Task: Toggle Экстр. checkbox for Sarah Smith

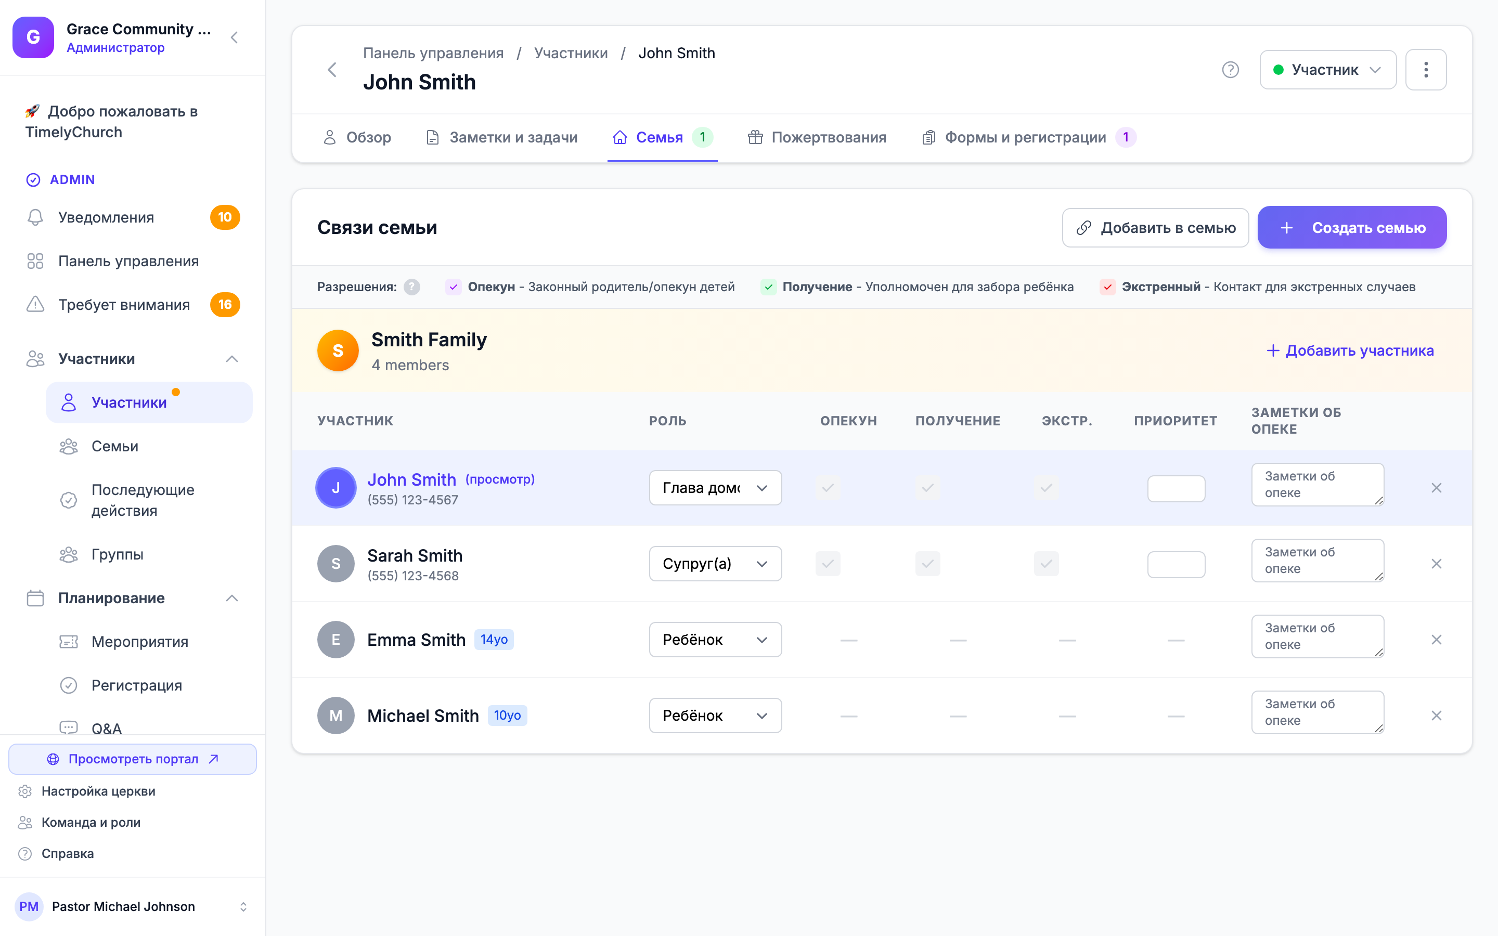Action: (x=1046, y=563)
